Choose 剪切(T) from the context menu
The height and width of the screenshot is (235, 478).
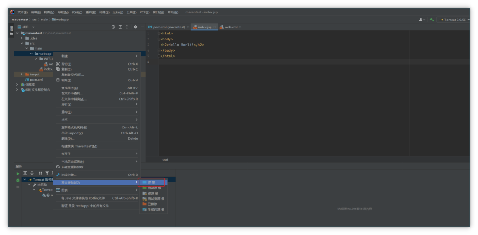97,64
